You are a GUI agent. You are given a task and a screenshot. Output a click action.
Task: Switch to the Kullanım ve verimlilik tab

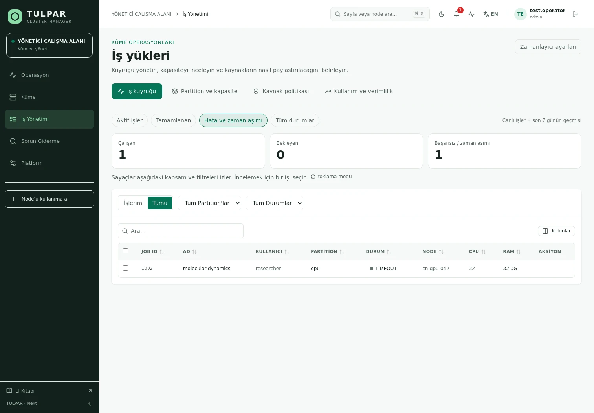click(x=359, y=91)
